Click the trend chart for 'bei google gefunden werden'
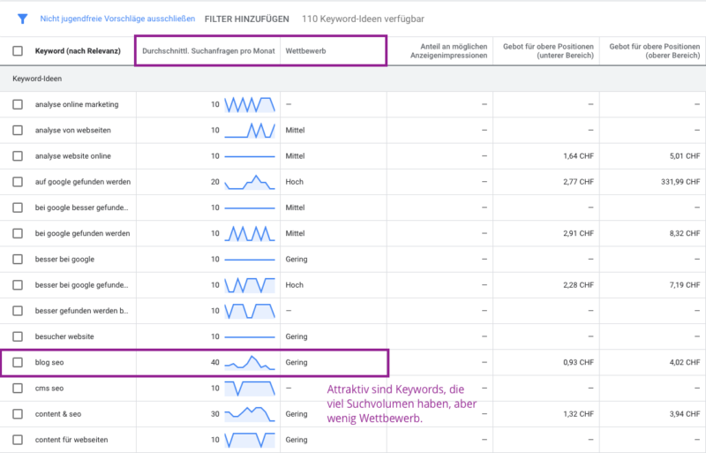Image resolution: width=706 pixels, height=453 pixels. 250,233
